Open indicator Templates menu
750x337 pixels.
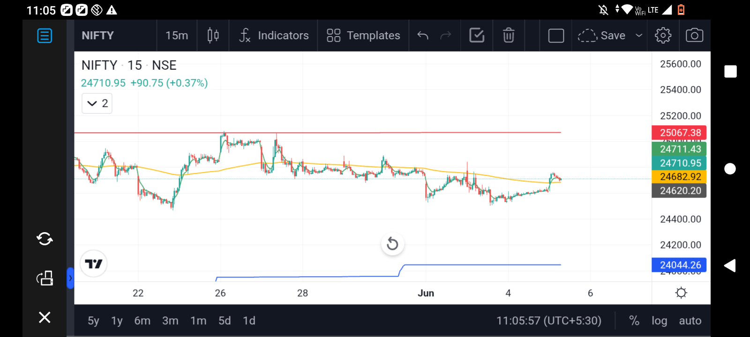pyautogui.click(x=363, y=36)
